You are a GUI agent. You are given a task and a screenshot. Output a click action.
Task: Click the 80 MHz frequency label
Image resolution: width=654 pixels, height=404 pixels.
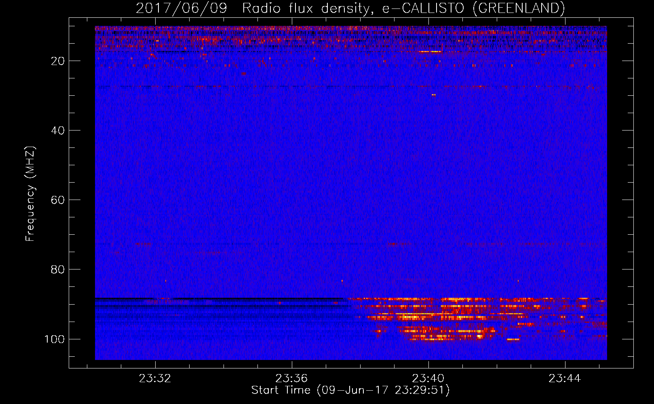[58, 269]
